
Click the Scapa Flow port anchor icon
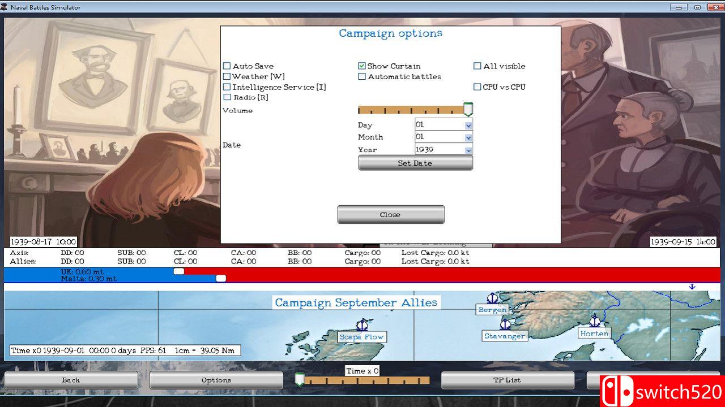coord(362,325)
